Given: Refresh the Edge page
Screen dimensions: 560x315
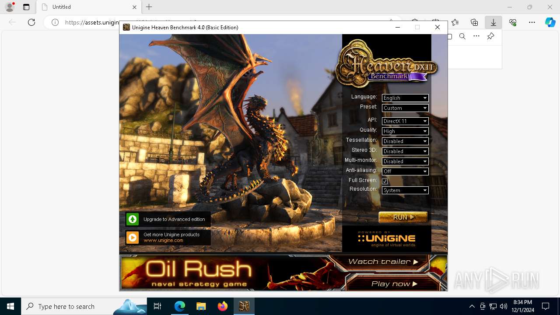Looking at the screenshot, I should (31, 22).
